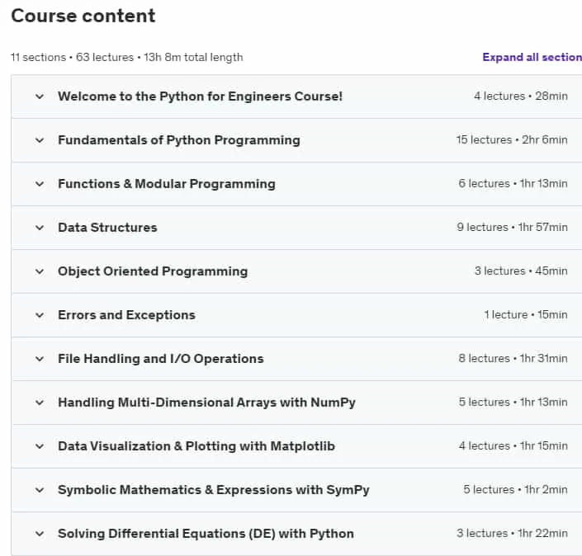Click the chevron beside Object Oriented Programming

coord(40,271)
